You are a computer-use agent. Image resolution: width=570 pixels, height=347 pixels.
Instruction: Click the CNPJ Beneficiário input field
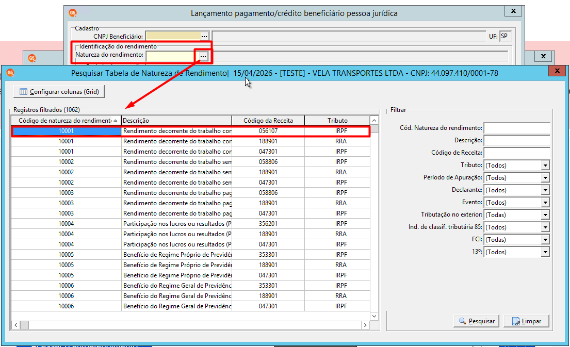coord(173,36)
